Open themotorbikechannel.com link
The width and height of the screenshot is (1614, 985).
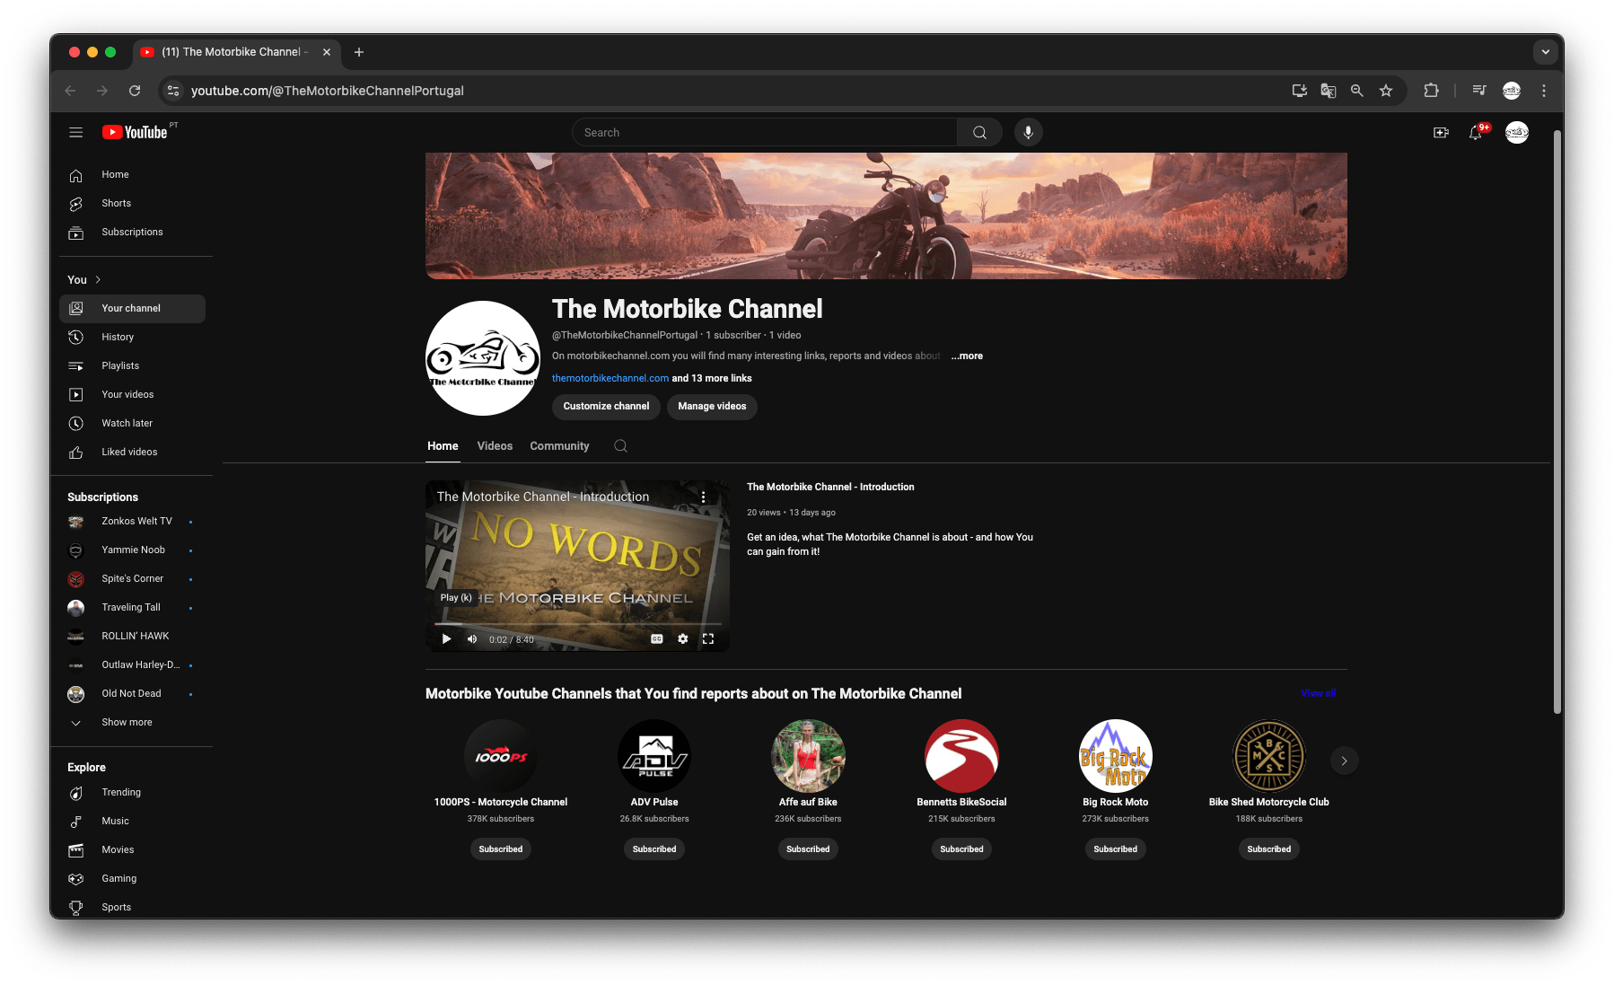[610, 379]
